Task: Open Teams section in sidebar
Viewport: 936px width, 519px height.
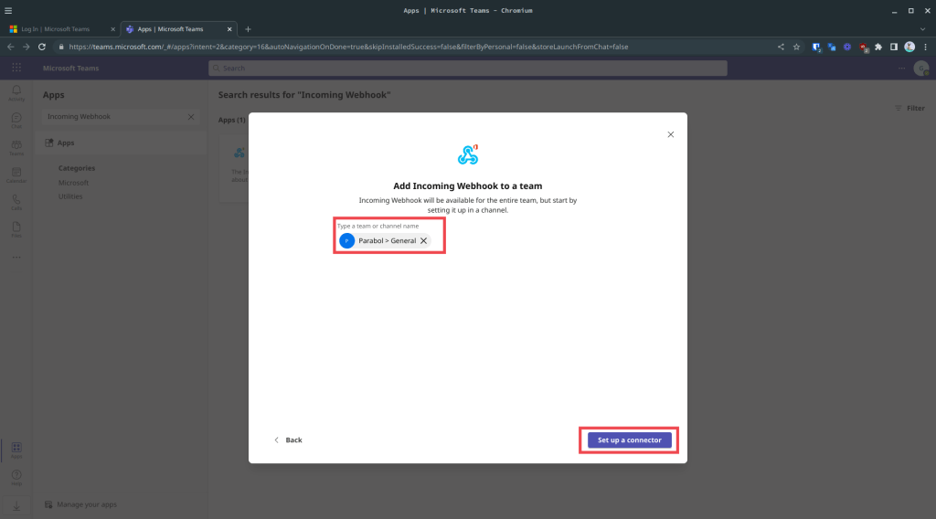Action: (16, 148)
